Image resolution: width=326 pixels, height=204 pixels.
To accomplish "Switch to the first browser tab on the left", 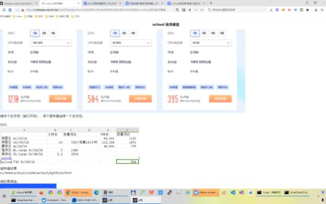I will 18,3.
